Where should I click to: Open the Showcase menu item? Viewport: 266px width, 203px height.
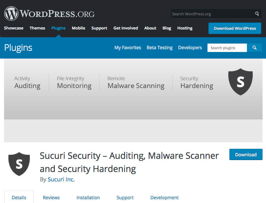14,28
